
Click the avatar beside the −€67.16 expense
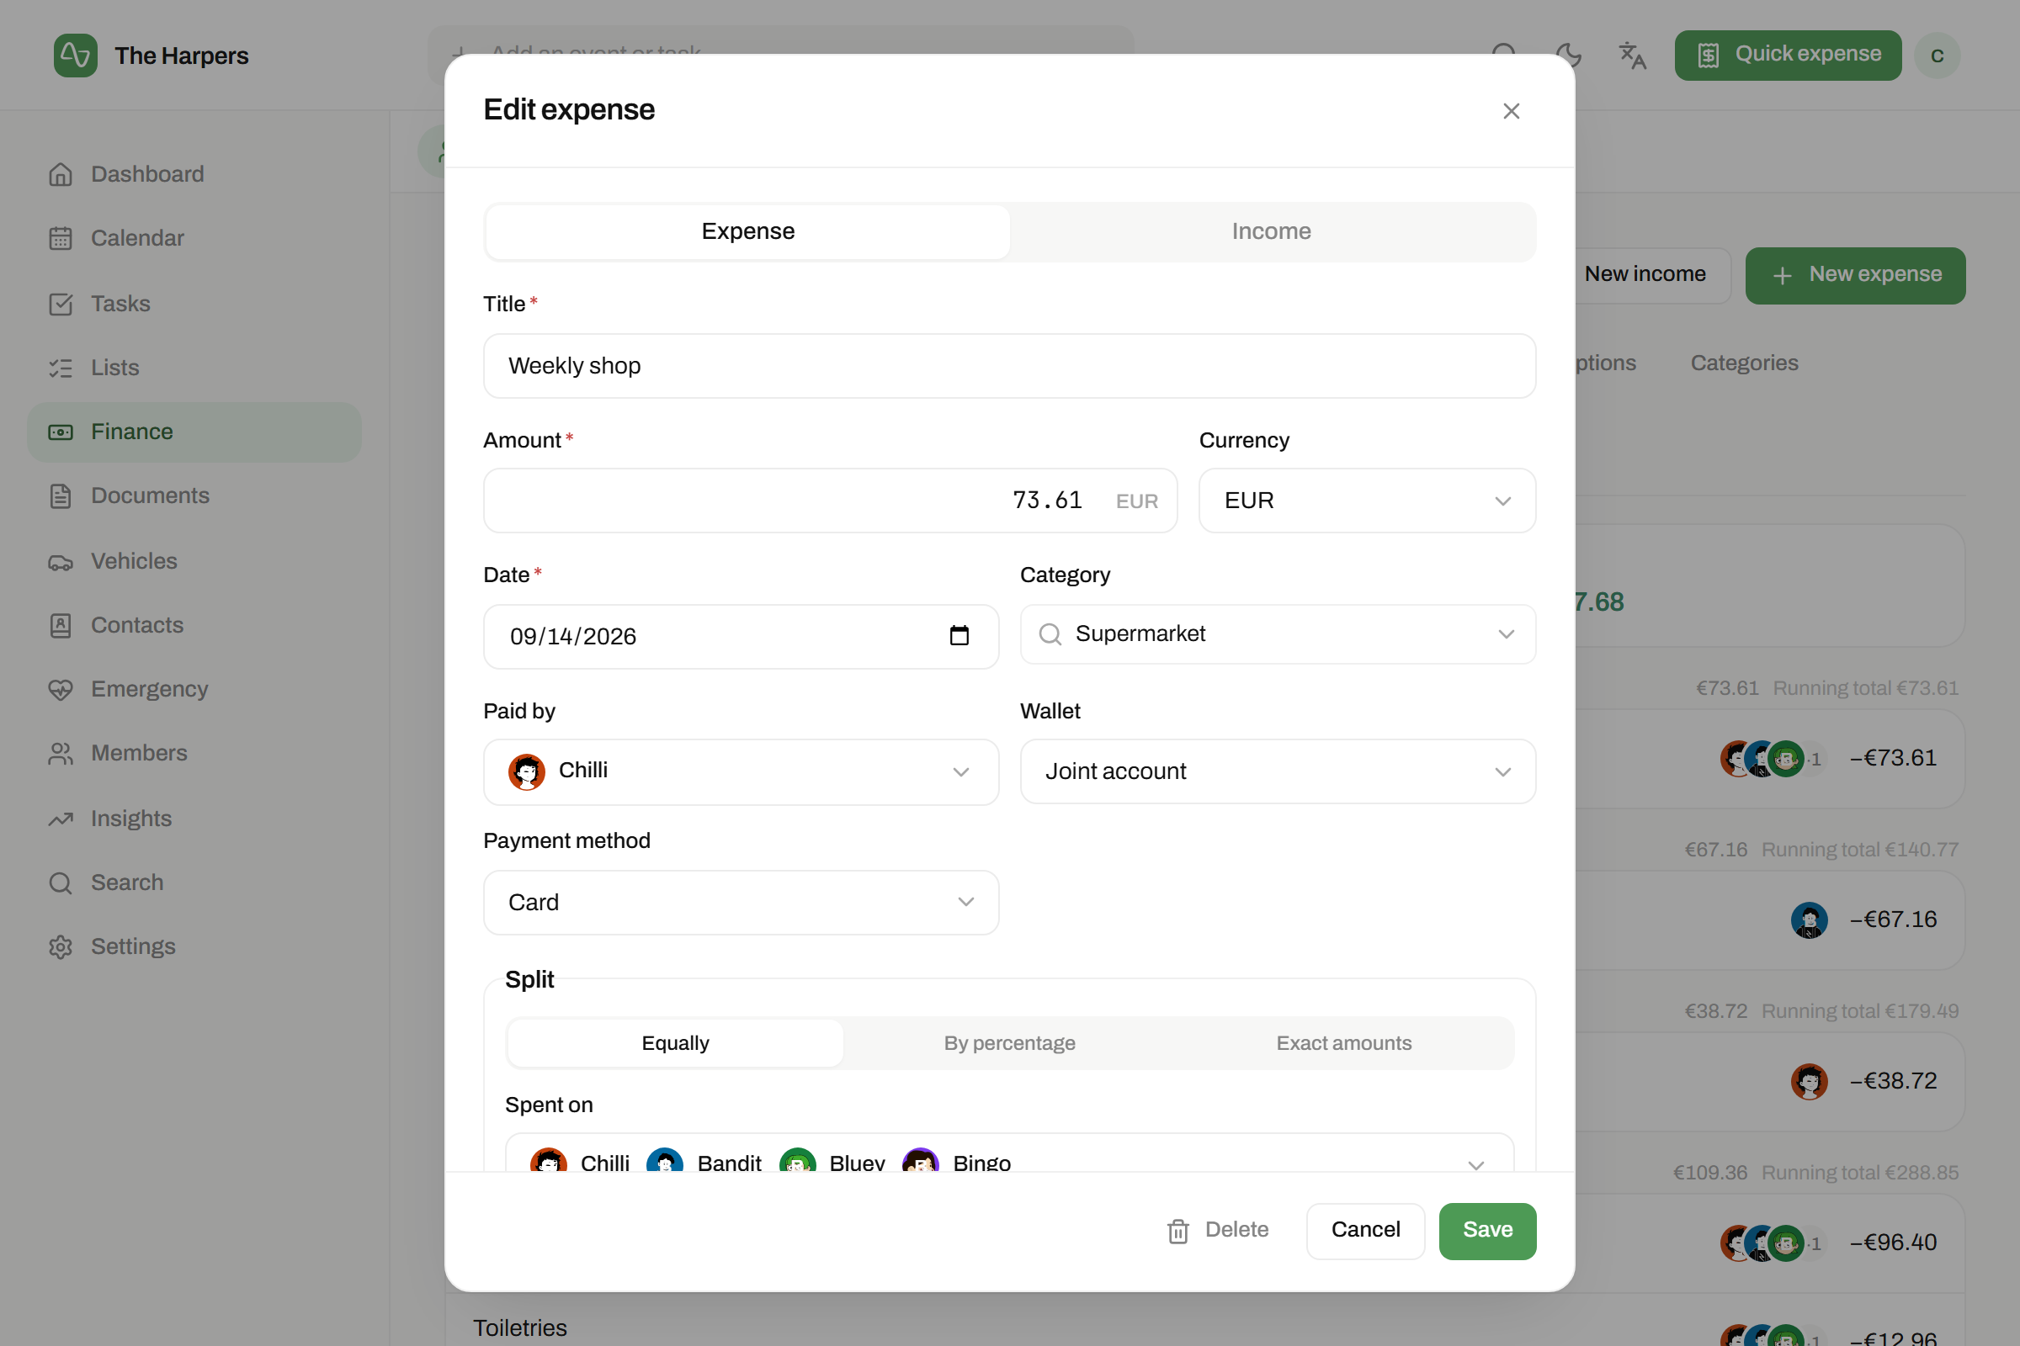(x=1809, y=920)
